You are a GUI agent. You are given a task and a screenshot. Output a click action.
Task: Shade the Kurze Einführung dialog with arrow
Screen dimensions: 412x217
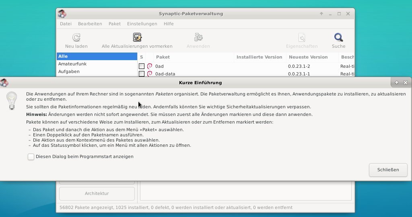[x=396, y=83]
